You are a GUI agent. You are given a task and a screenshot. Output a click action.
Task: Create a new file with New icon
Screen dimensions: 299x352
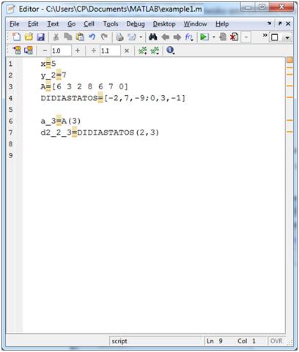click(16, 37)
